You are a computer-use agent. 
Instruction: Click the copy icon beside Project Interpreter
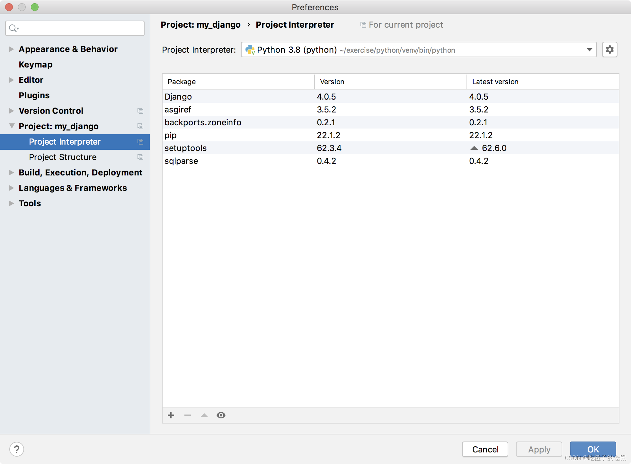pos(140,142)
